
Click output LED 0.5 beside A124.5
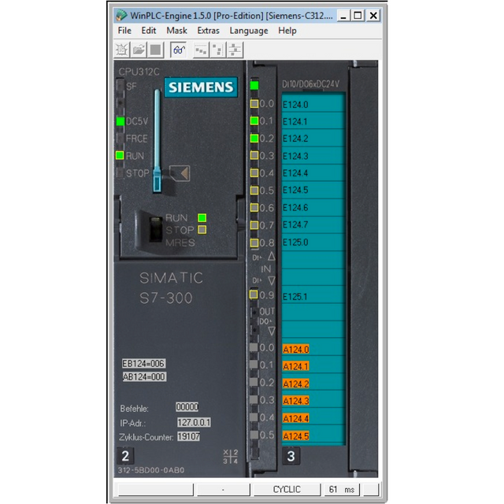[x=254, y=435]
